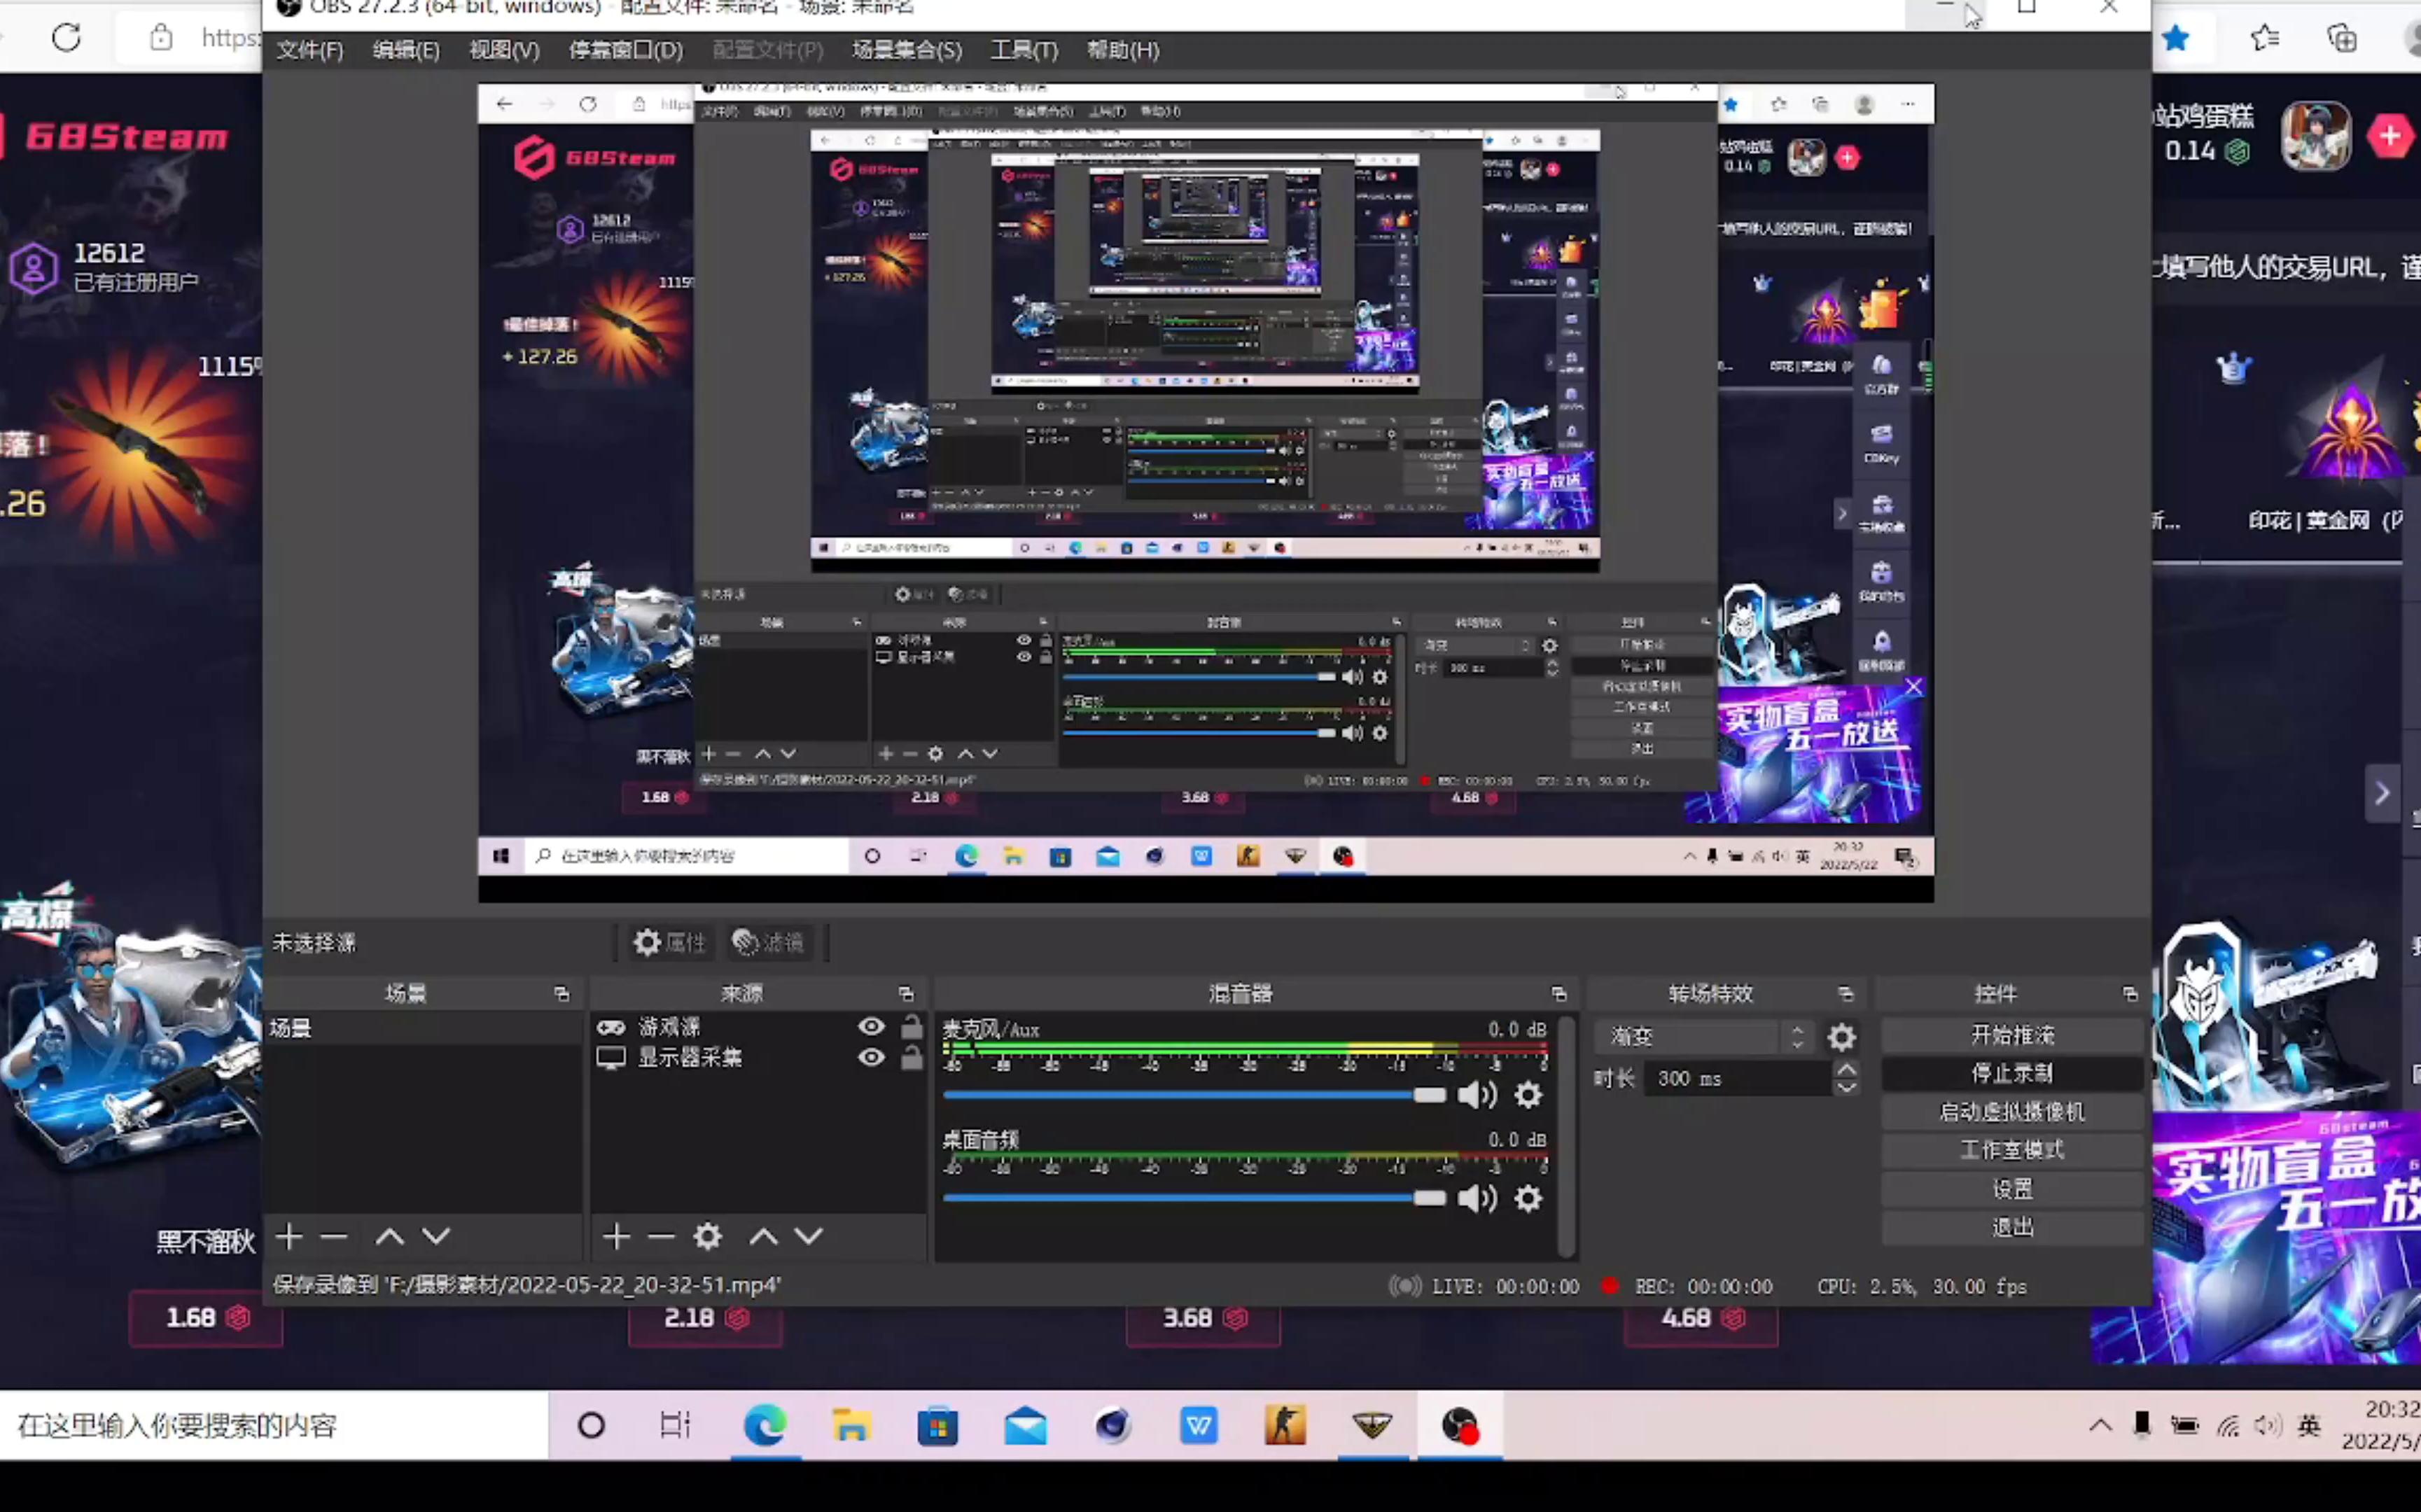Toggle visibility of 游戏源 source
Viewport: 2421px width, 1512px height.
871,1027
